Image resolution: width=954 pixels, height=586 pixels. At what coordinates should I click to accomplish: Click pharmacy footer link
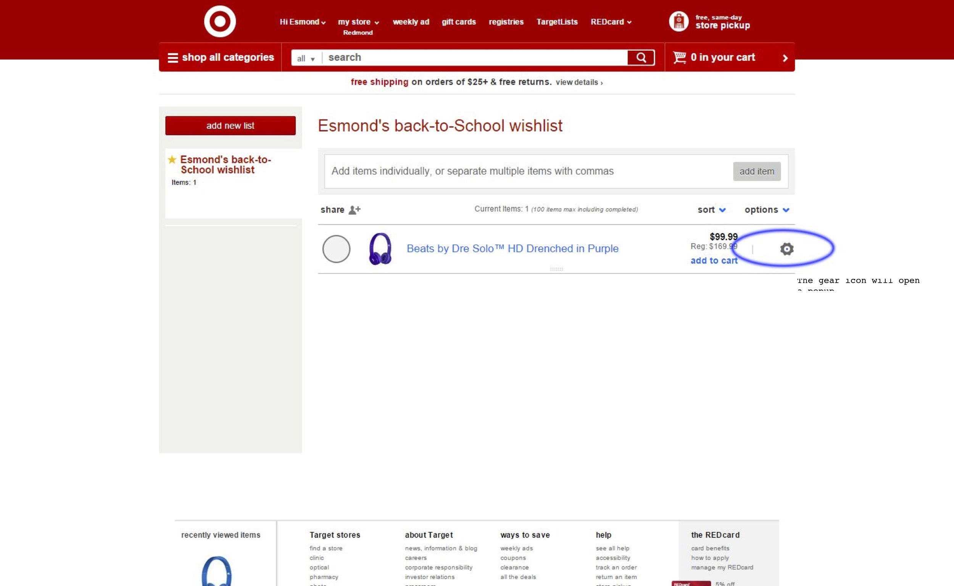324,577
